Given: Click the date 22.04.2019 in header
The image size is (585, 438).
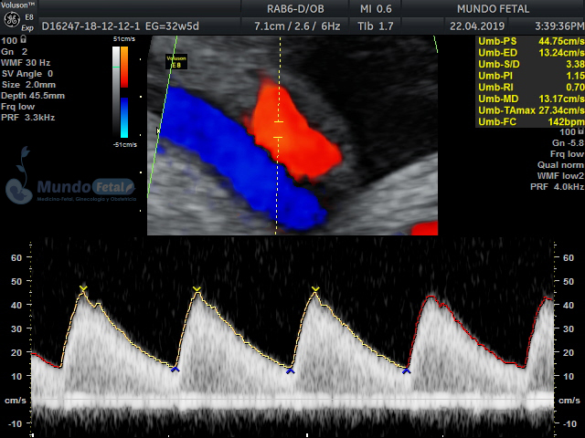Looking at the screenshot, I should [475, 26].
